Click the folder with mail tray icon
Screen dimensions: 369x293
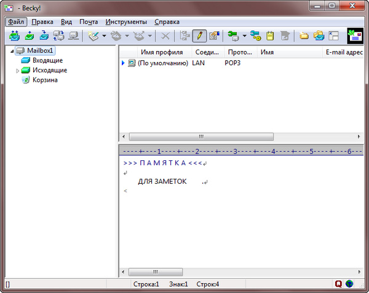pos(319,36)
